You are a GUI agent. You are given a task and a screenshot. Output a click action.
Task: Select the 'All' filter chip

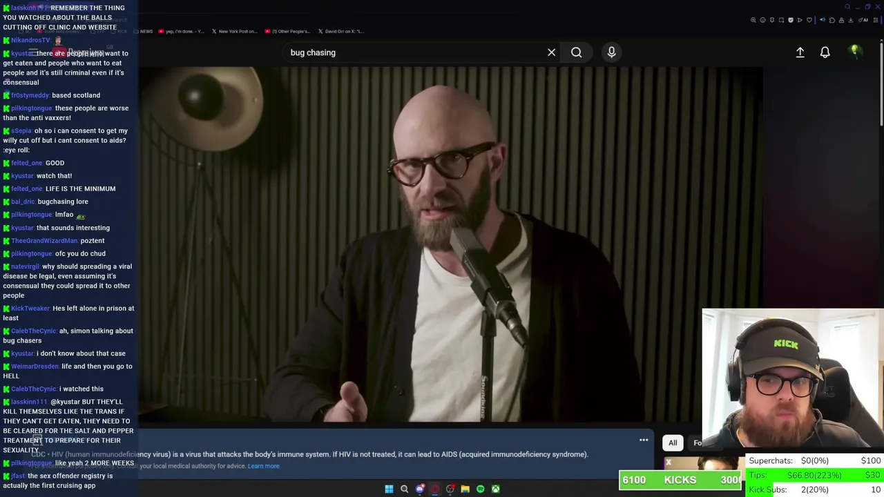673,442
